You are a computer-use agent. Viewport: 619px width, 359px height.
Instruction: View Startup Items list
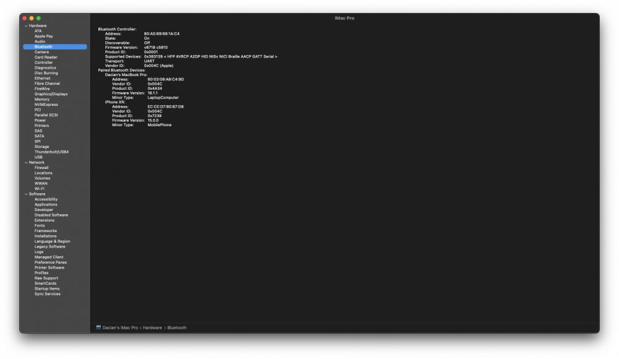coord(47,288)
